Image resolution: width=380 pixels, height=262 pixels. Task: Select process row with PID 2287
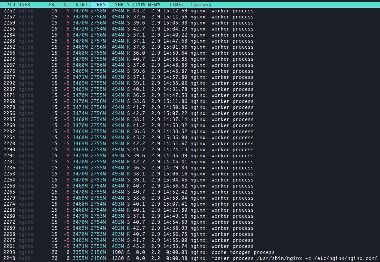190,89
